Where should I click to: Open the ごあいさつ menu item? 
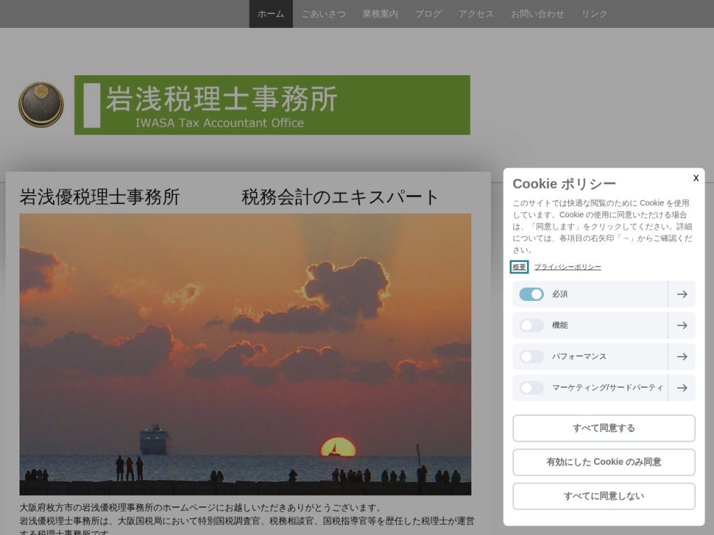click(x=324, y=14)
